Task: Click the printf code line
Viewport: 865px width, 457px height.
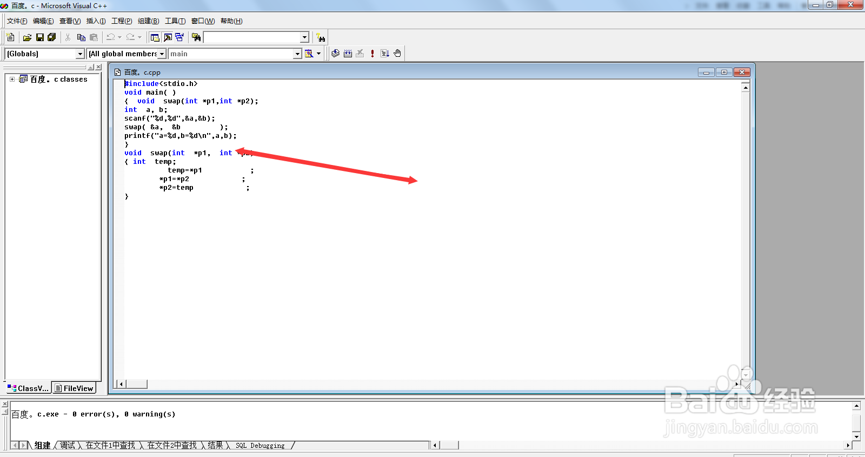Action: pos(181,135)
